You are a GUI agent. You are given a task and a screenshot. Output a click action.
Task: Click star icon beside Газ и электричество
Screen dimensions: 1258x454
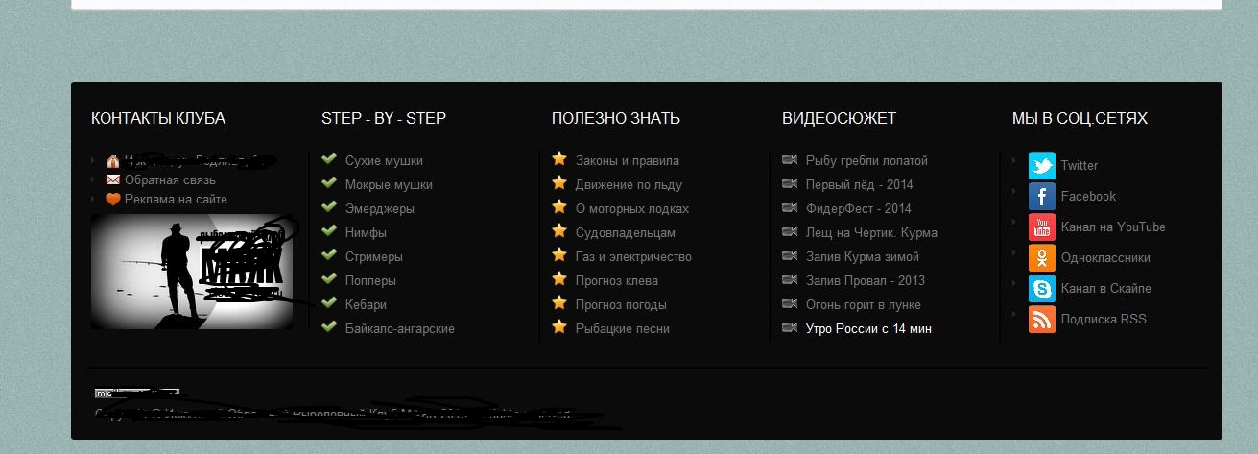click(559, 254)
